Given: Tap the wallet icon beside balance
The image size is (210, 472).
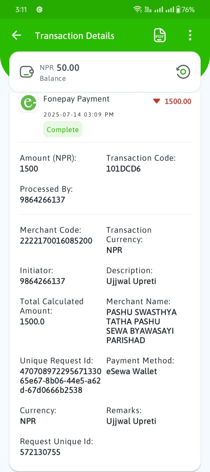Looking at the screenshot, I should click(x=27, y=72).
